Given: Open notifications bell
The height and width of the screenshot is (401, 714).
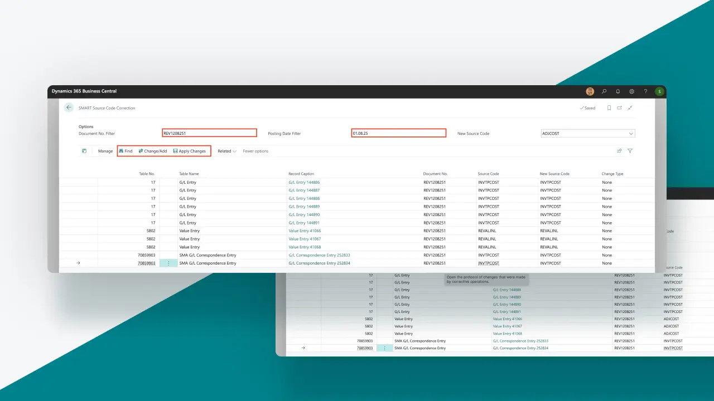Looking at the screenshot, I should [x=618, y=91].
